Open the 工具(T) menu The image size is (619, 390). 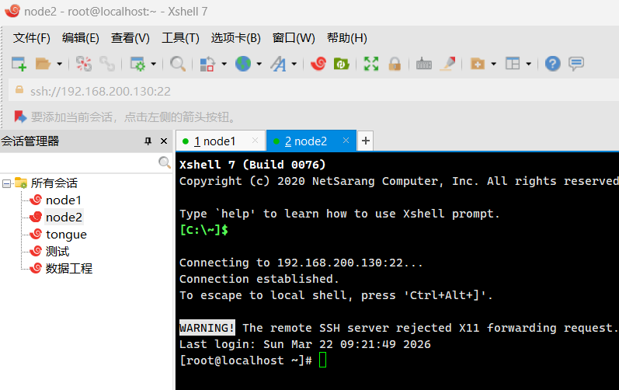click(180, 38)
